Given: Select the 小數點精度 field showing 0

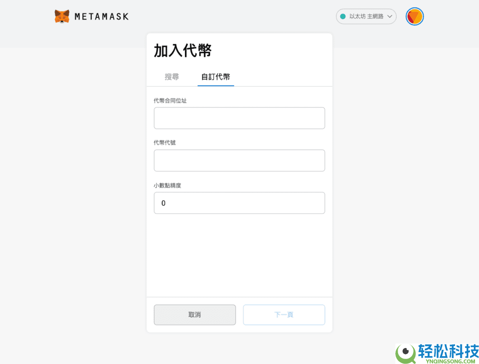Looking at the screenshot, I should coord(239,203).
